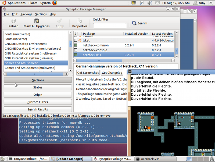Click the show desktop panel icon

click(x=3, y=159)
